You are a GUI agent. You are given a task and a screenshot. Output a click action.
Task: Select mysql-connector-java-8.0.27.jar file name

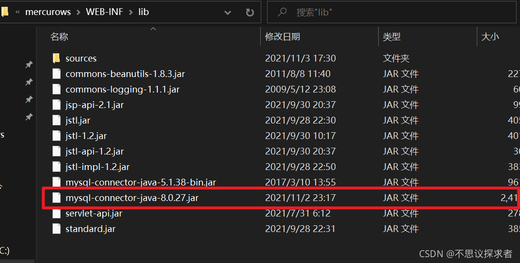point(132,198)
